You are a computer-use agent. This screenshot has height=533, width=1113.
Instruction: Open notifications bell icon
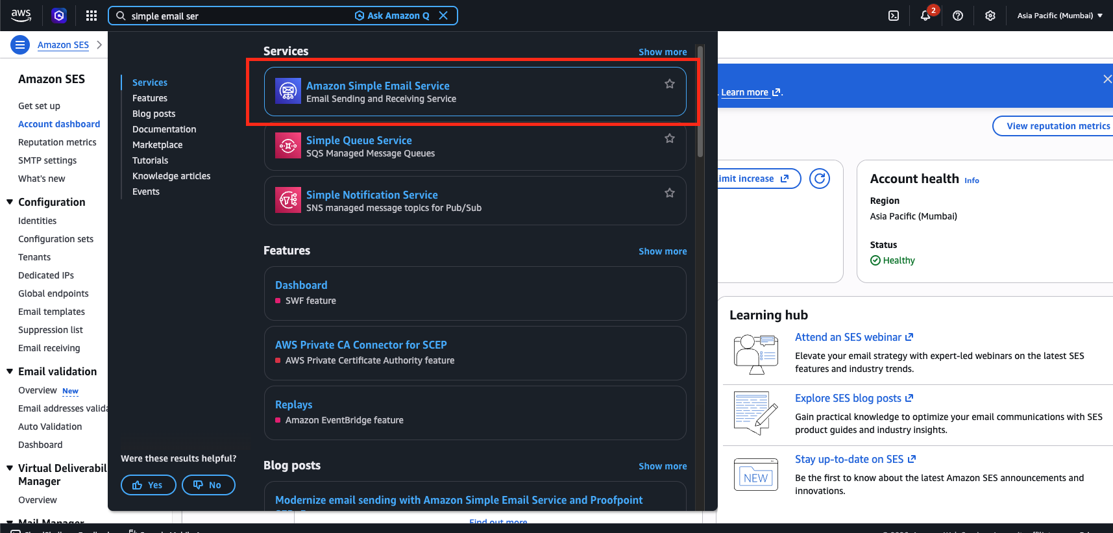click(x=925, y=16)
